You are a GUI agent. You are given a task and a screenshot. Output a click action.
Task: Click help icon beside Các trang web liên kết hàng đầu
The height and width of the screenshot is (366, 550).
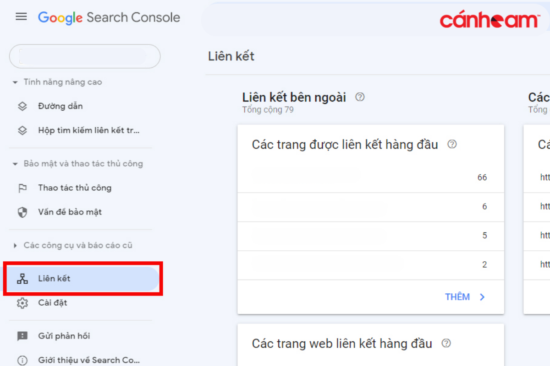click(446, 344)
